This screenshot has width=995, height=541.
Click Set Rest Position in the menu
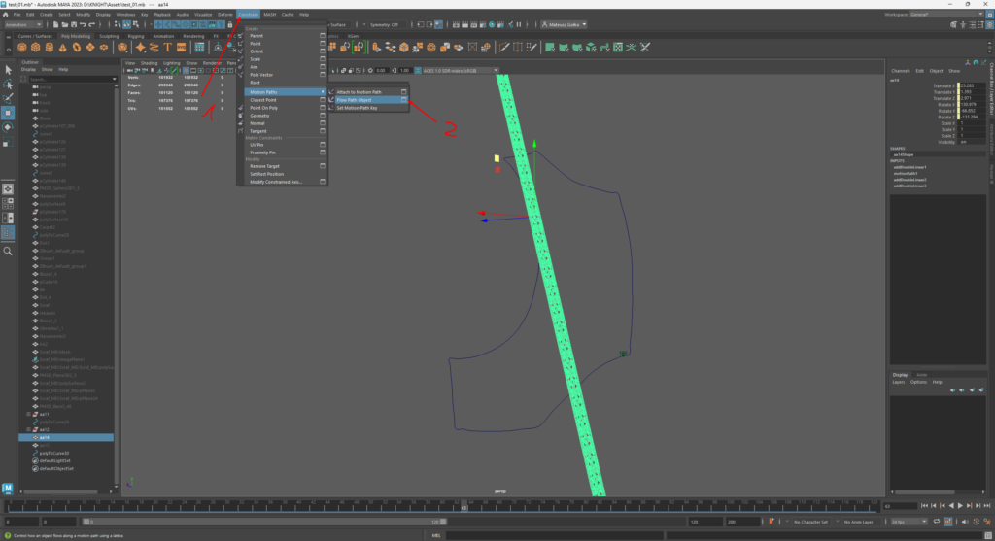click(265, 174)
